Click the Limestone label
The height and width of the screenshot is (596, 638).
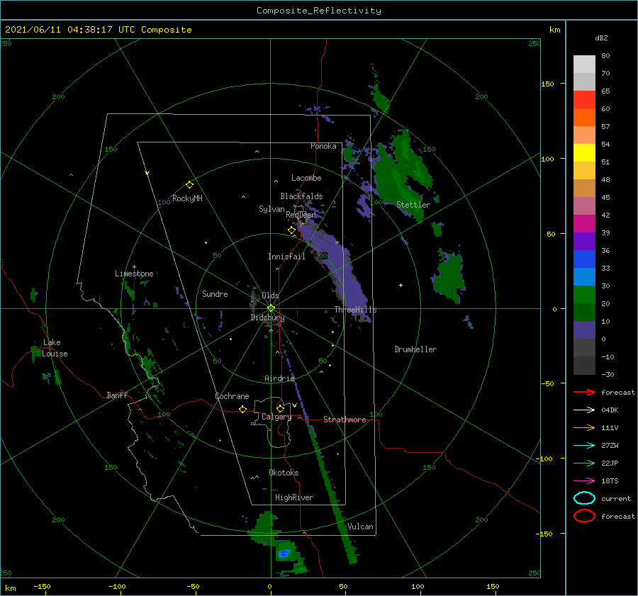click(134, 274)
